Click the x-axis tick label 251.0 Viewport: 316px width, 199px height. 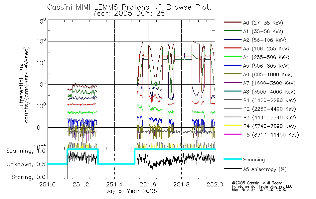pos(48,184)
